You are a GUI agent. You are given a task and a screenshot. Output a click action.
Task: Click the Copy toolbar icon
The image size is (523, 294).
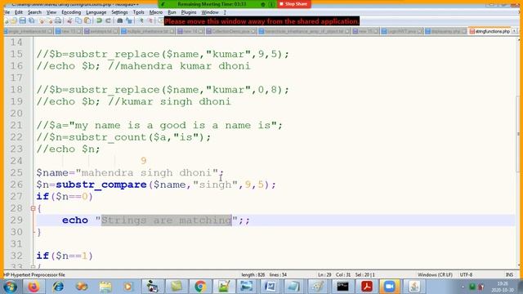(x=78, y=20)
